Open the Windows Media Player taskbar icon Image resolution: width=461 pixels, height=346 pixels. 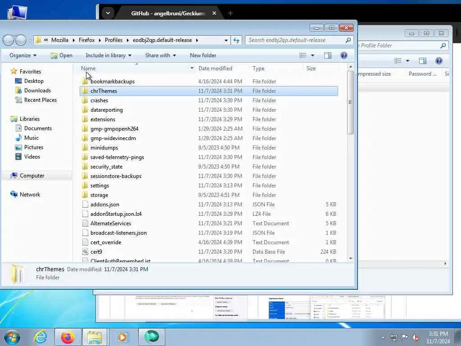pyautogui.click(x=122, y=337)
